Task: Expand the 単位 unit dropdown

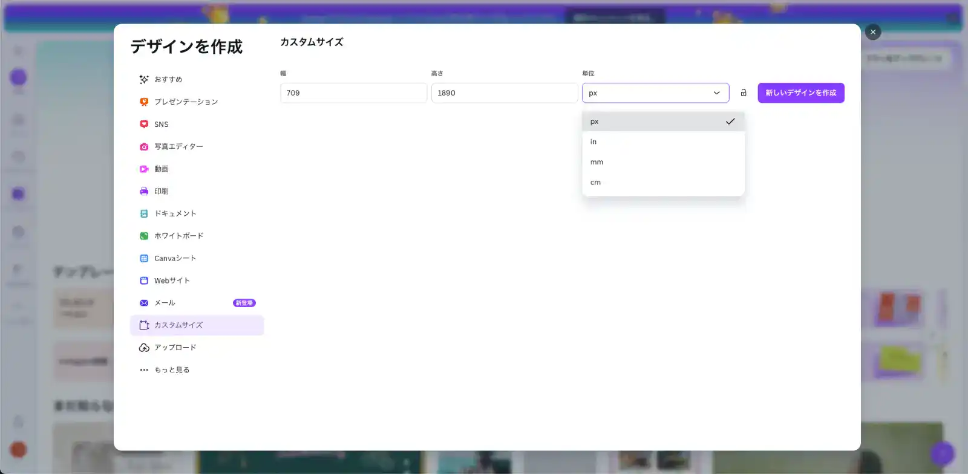Action: pyautogui.click(x=655, y=93)
